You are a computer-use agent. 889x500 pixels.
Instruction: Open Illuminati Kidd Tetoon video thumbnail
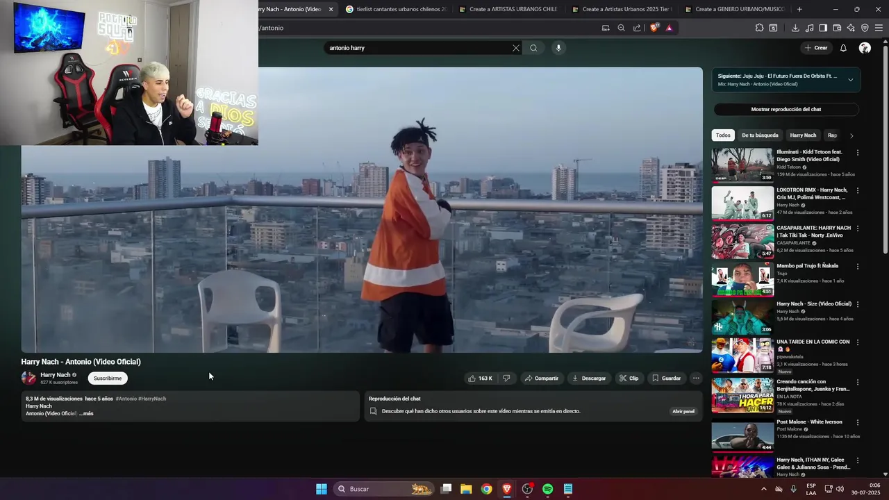click(x=742, y=165)
